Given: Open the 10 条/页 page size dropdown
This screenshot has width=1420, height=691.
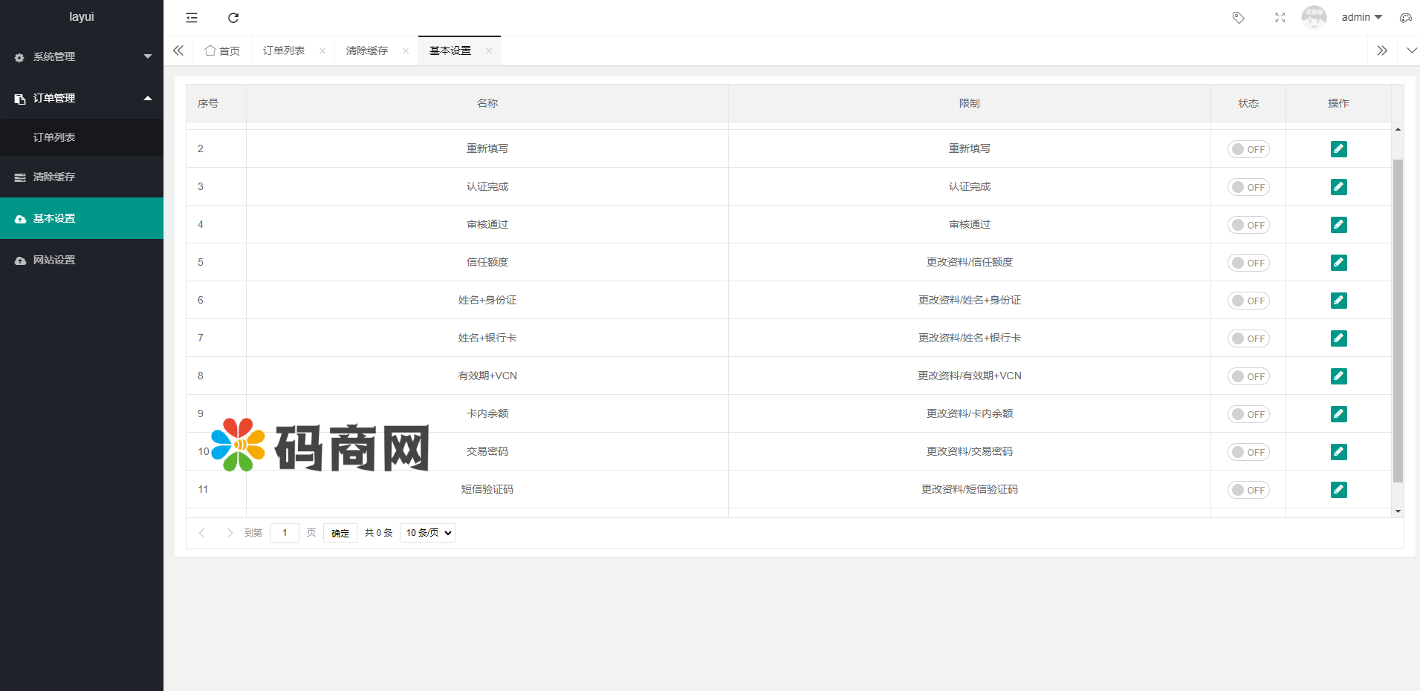Looking at the screenshot, I should [427, 533].
